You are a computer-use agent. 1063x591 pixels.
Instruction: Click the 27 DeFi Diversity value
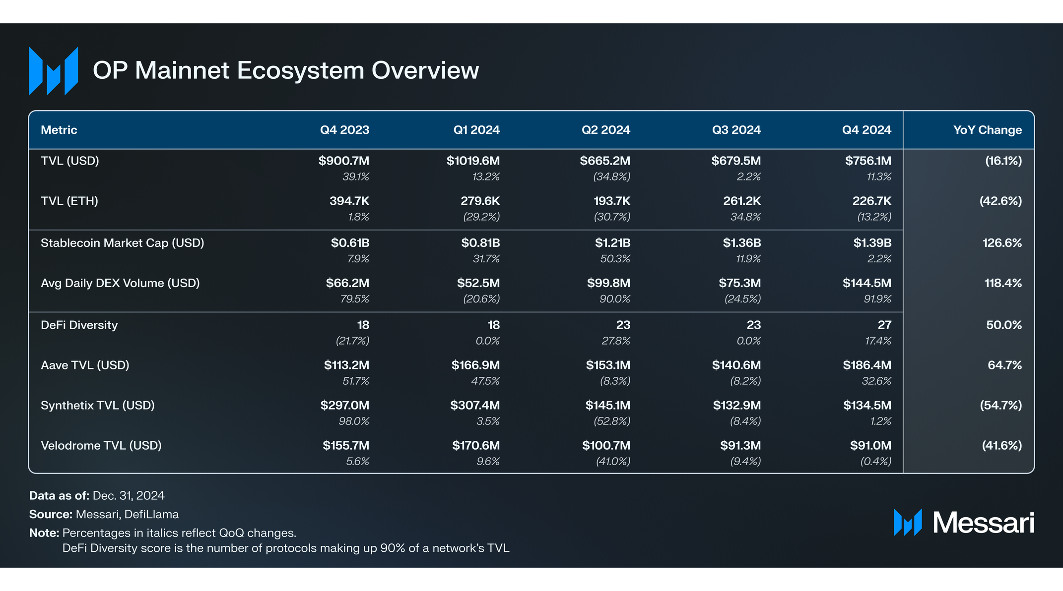[x=885, y=325]
